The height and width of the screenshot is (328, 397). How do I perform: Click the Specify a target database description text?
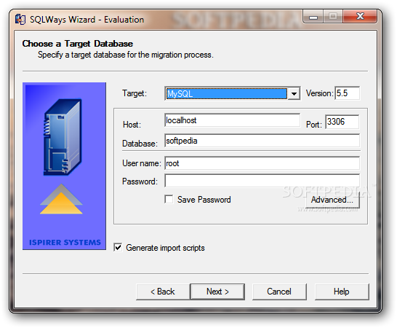126,55
